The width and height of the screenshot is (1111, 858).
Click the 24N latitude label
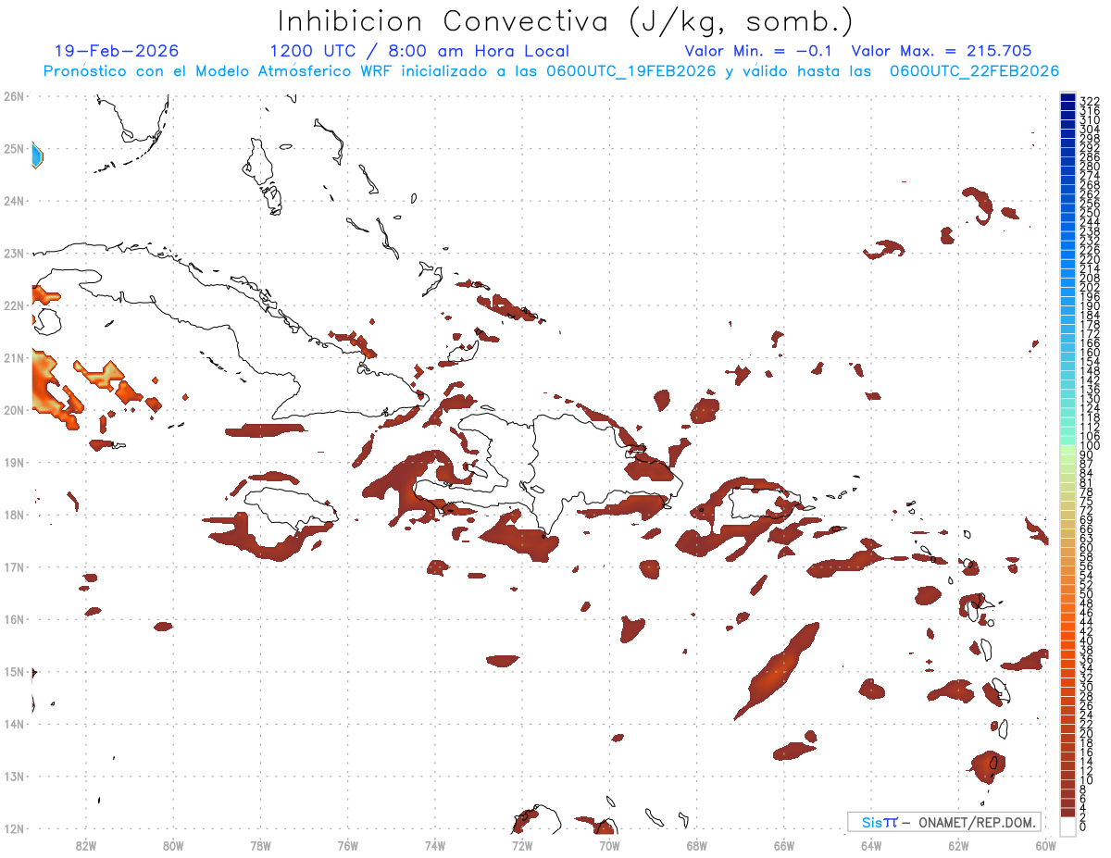pos(14,201)
